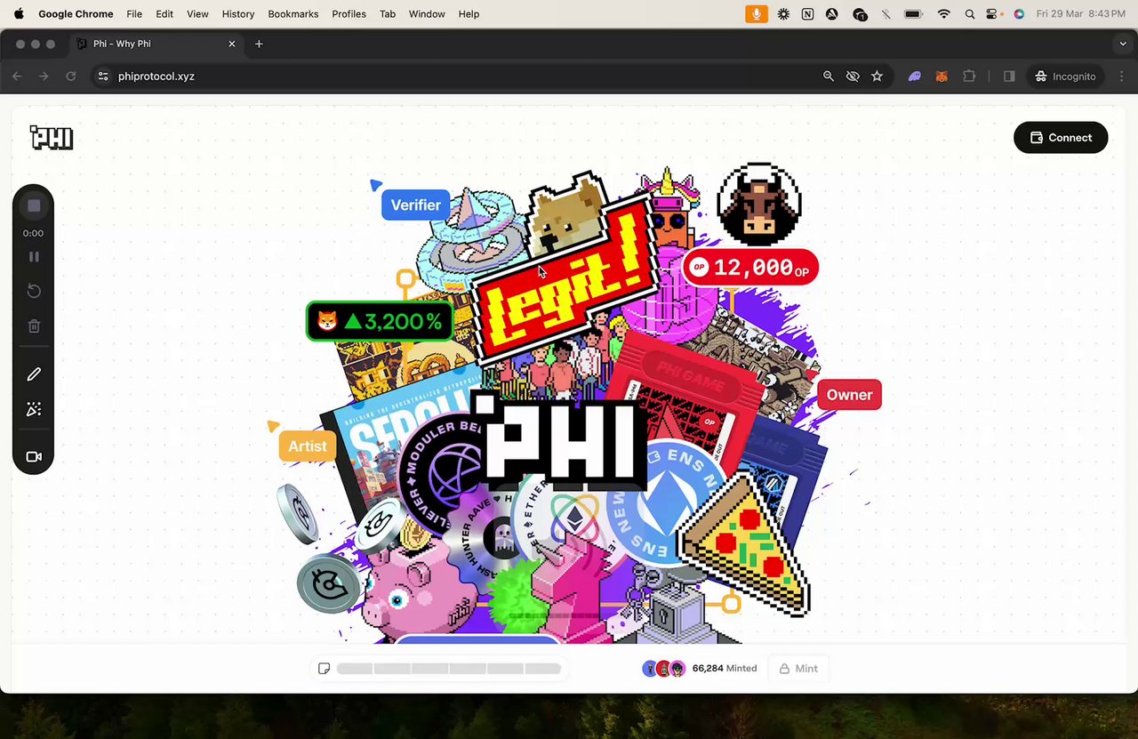Click the pink pixel piggy bank

418,592
